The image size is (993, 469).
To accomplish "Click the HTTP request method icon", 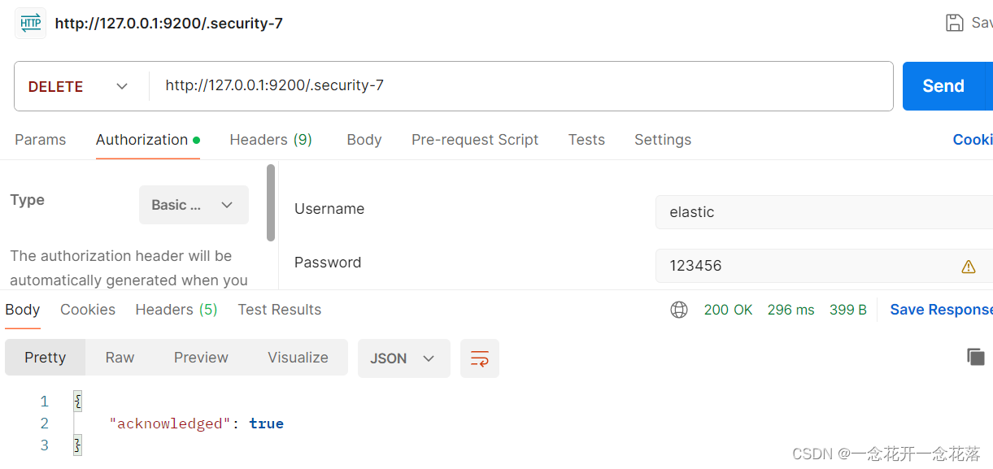I will coord(30,23).
